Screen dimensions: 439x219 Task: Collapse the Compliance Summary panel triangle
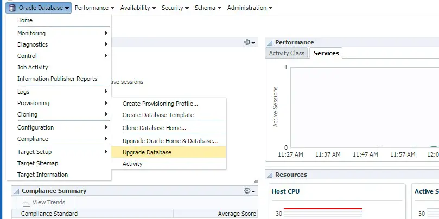[16, 191]
